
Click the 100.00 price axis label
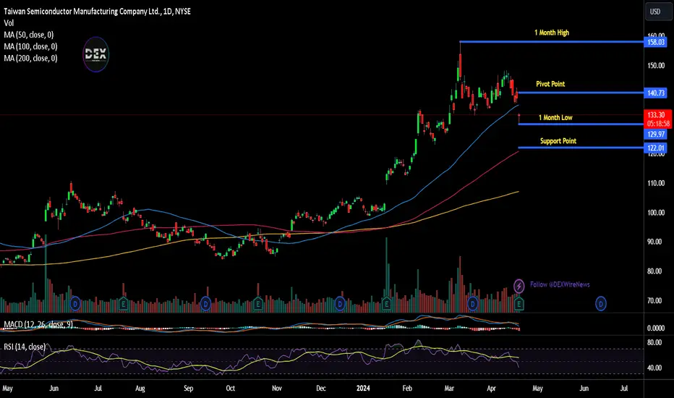[656, 213]
